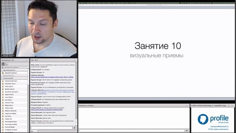The width and height of the screenshot is (236, 133).
Task: Click the user icon beside Milyy Andrey
Action: point(3,105)
